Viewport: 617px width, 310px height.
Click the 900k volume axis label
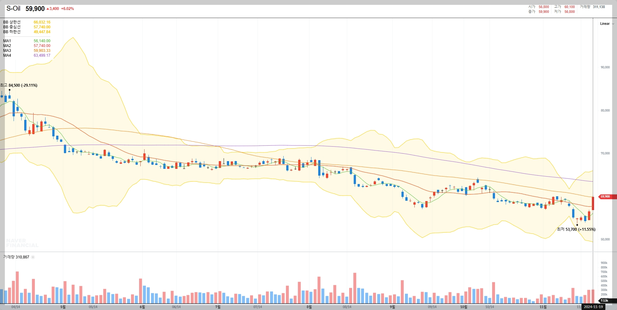(x=604, y=263)
